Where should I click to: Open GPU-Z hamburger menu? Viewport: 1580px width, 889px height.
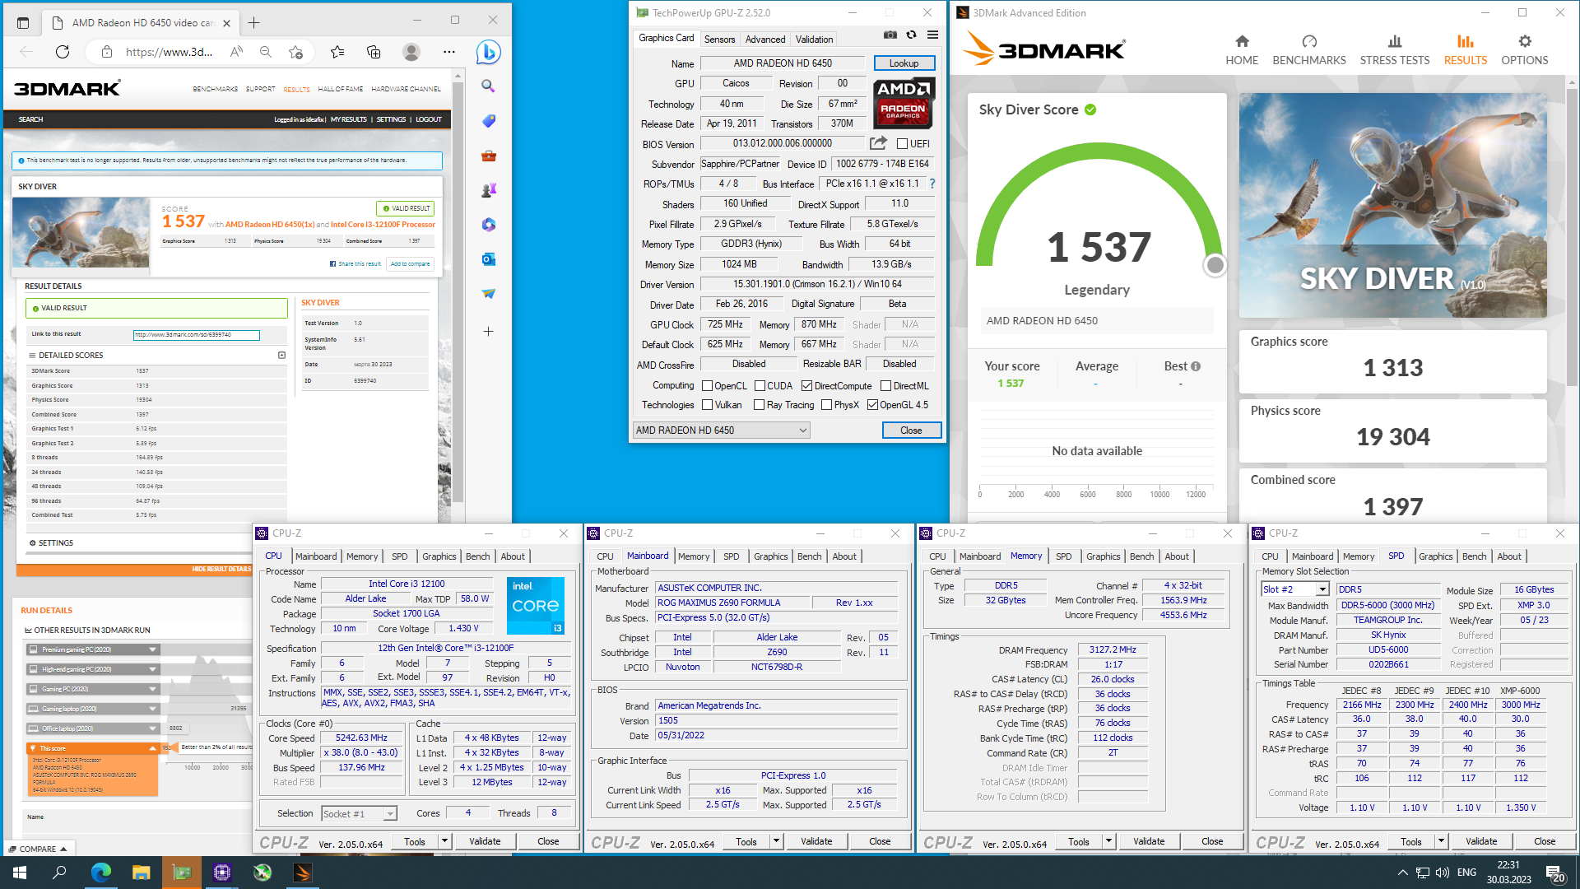pyautogui.click(x=932, y=35)
